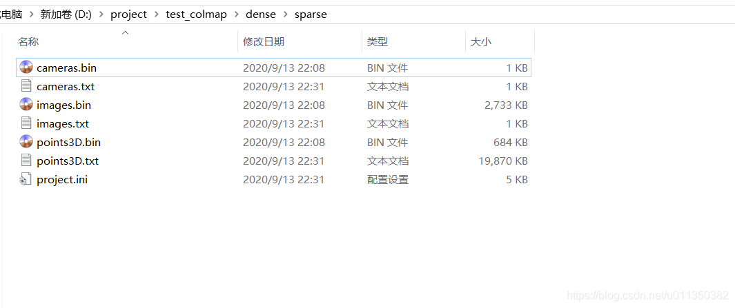The width and height of the screenshot is (735, 308).
Task: Click the modified date of points3D.bin
Action: (284, 143)
